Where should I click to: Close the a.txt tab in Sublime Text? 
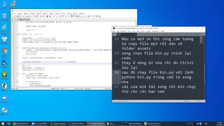coord(135,34)
